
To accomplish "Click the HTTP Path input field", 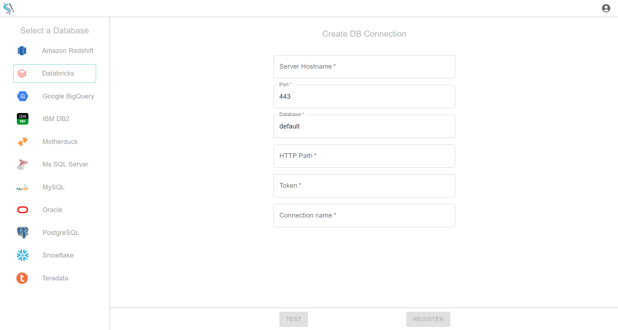I will (x=365, y=155).
